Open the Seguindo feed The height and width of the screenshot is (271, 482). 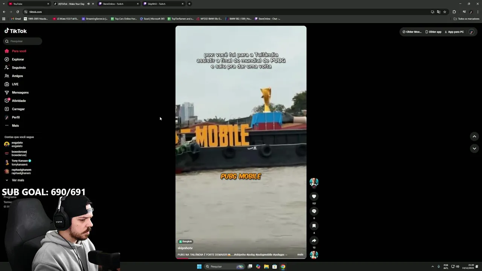tap(15, 68)
